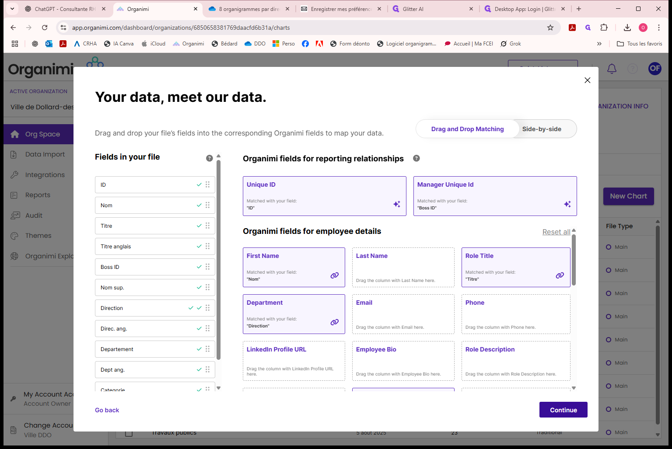Switch to Glitter AI tab
The width and height of the screenshot is (672, 449).
tap(433, 9)
